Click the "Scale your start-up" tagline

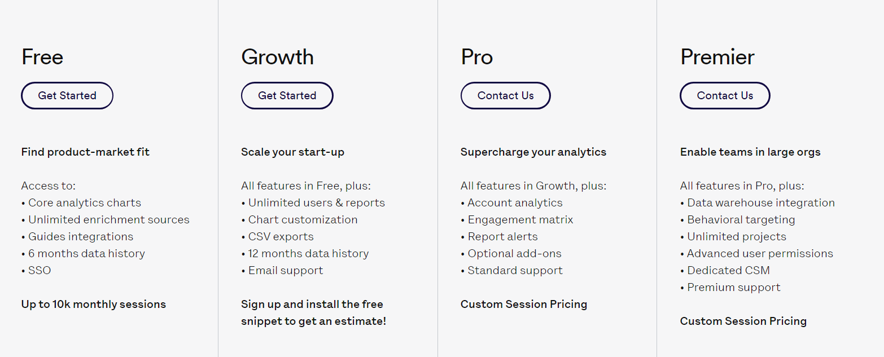292,152
